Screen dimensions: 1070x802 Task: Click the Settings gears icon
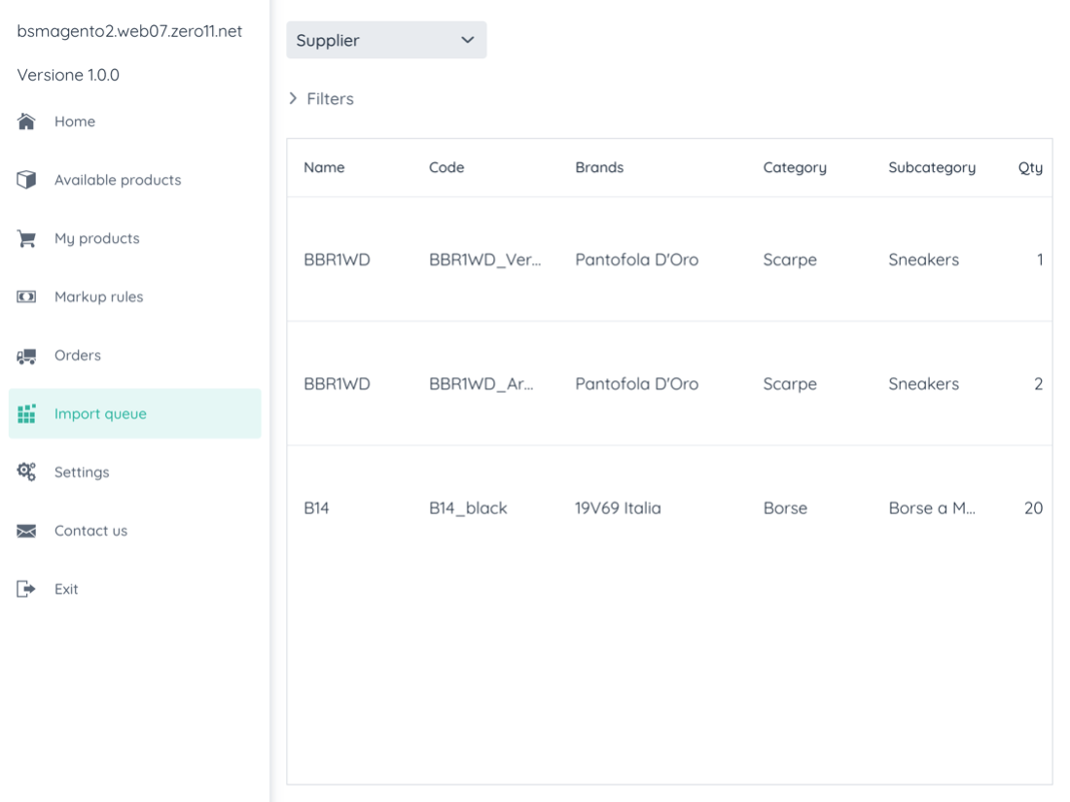click(x=27, y=471)
